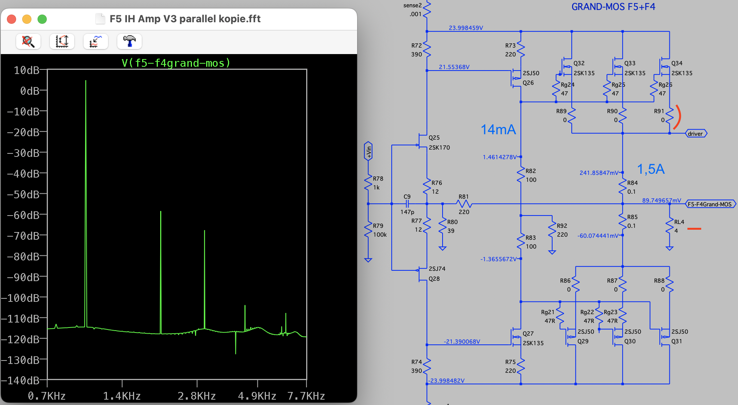738x405 pixels.
Task: Select the Q29 2SJ50 MOSFET symbol
Action: (x=571, y=336)
